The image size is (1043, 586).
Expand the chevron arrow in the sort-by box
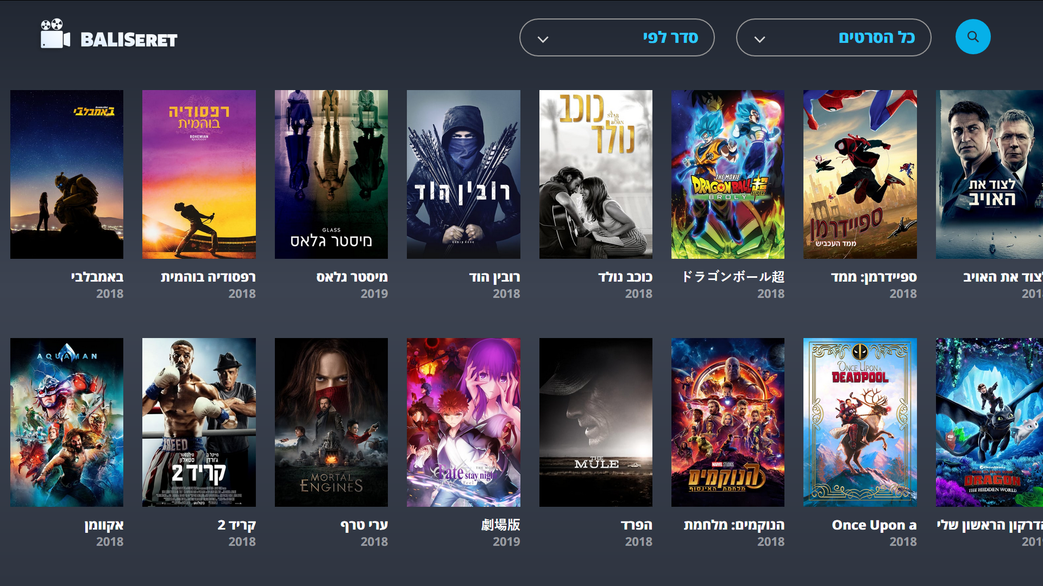pyautogui.click(x=543, y=39)
